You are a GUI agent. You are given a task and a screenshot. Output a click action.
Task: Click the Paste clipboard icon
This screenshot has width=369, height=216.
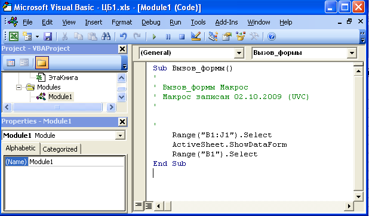pos(92,36)
